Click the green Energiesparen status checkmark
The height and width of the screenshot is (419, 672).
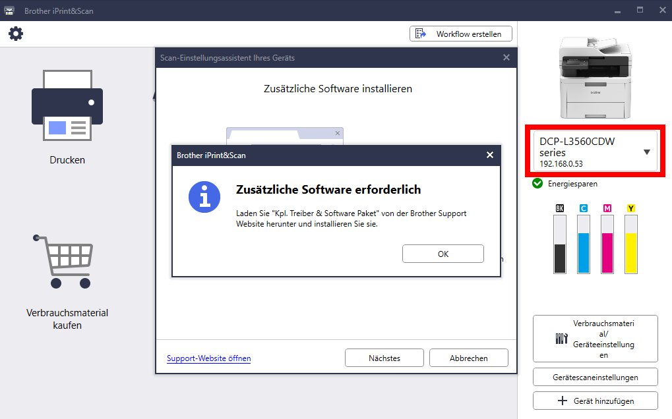pos(537,184)
